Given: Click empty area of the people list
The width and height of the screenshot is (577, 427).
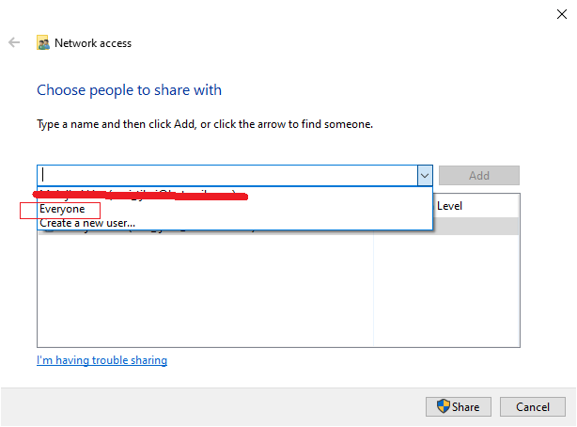Looking at the screenshot, I should [x=206, y=291].
